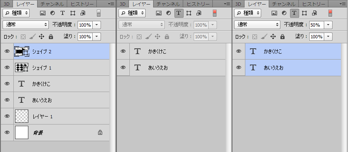The image size is (348, 152).
Task: Hide かきくけこ layer in middle panel
Action: tap(123, 51)
